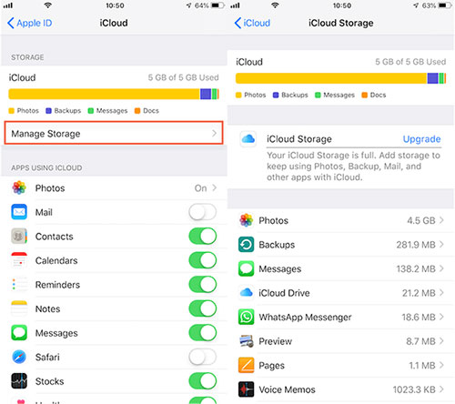The image size is (455, 404).
Task: Tap the battery icon showing 64%
Action: (217, 5)
